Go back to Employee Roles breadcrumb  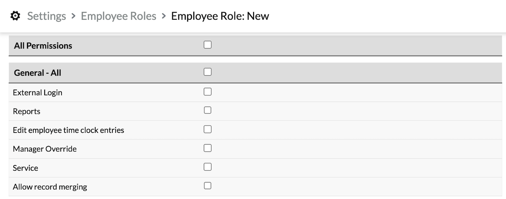[118, 16]
